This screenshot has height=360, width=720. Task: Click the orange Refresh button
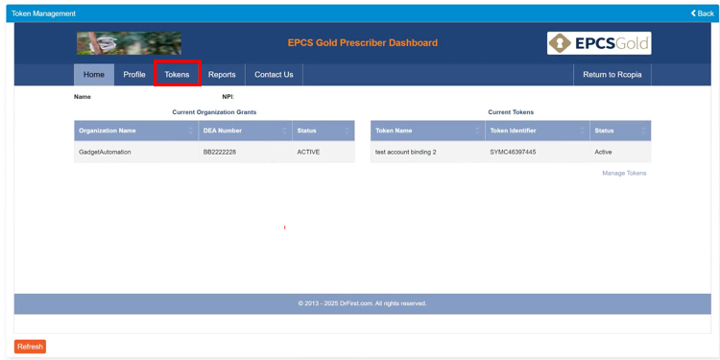click(x=30, y=347)
